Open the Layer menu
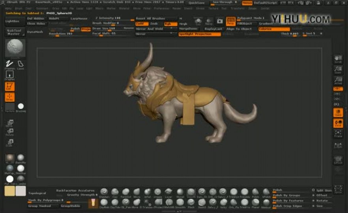The width and height of the screenshot is (348, 213). click(79, 8)
